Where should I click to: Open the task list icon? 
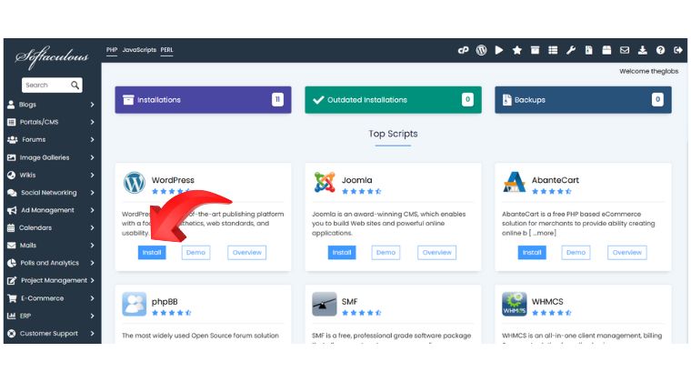point(553,50)
